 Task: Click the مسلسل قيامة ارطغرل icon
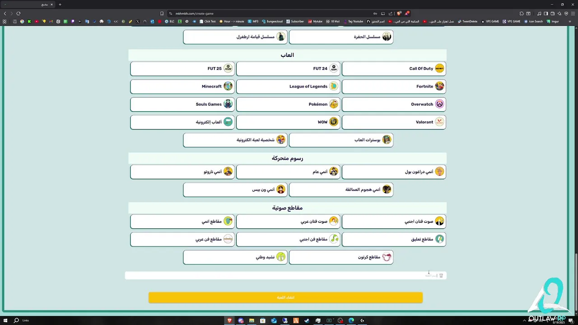[281, 37]
